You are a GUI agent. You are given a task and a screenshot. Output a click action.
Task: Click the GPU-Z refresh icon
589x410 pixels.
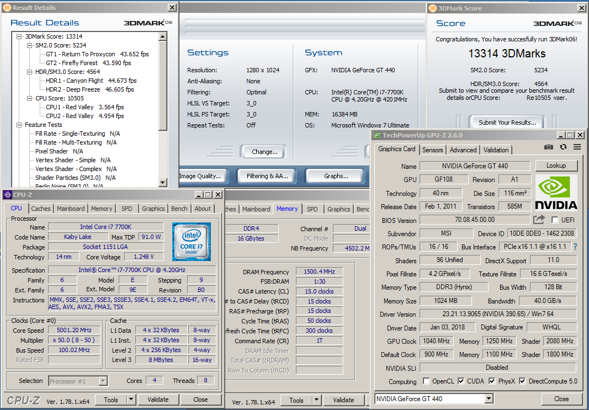pos(563,147)
